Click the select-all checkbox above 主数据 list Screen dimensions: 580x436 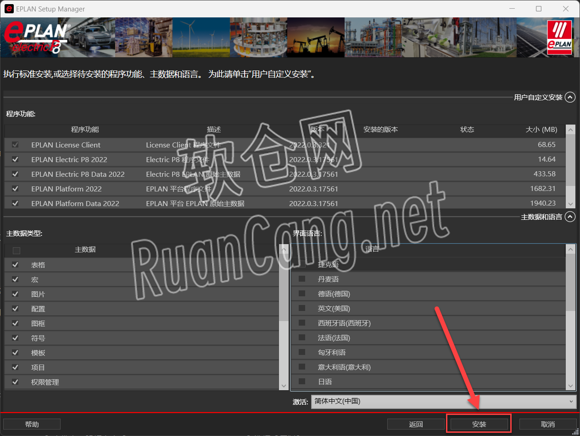[16, 250]
